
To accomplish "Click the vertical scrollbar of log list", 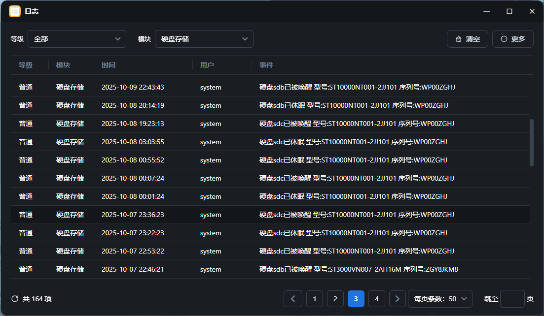I will pyautogui.click(x=531, y=143).
